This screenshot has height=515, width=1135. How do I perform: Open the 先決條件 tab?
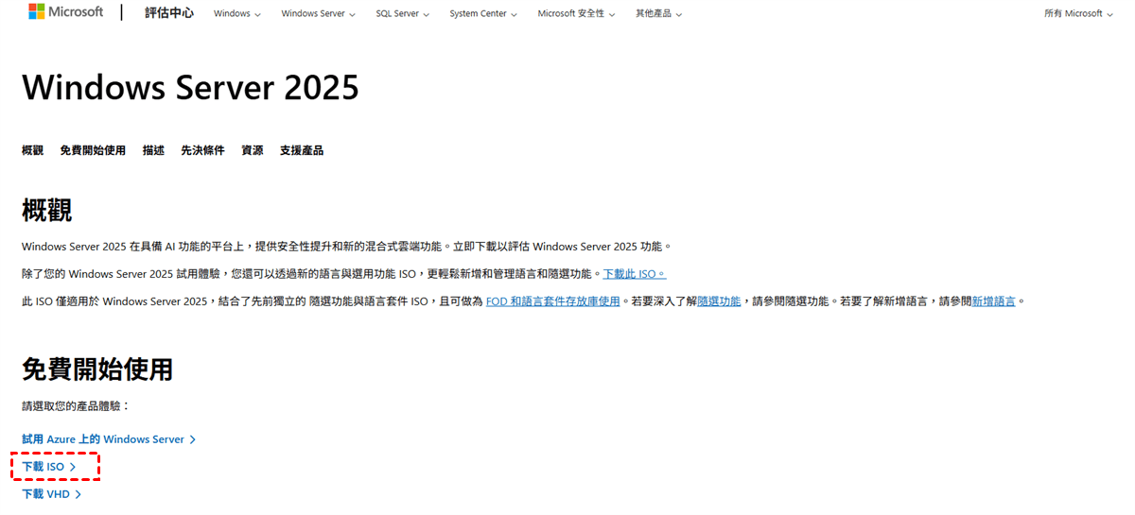point(202,150)
